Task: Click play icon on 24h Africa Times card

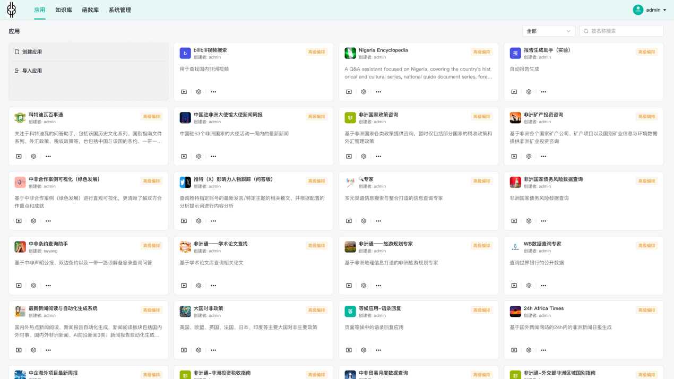Action: pyautogui.click(x=514, y=350)
